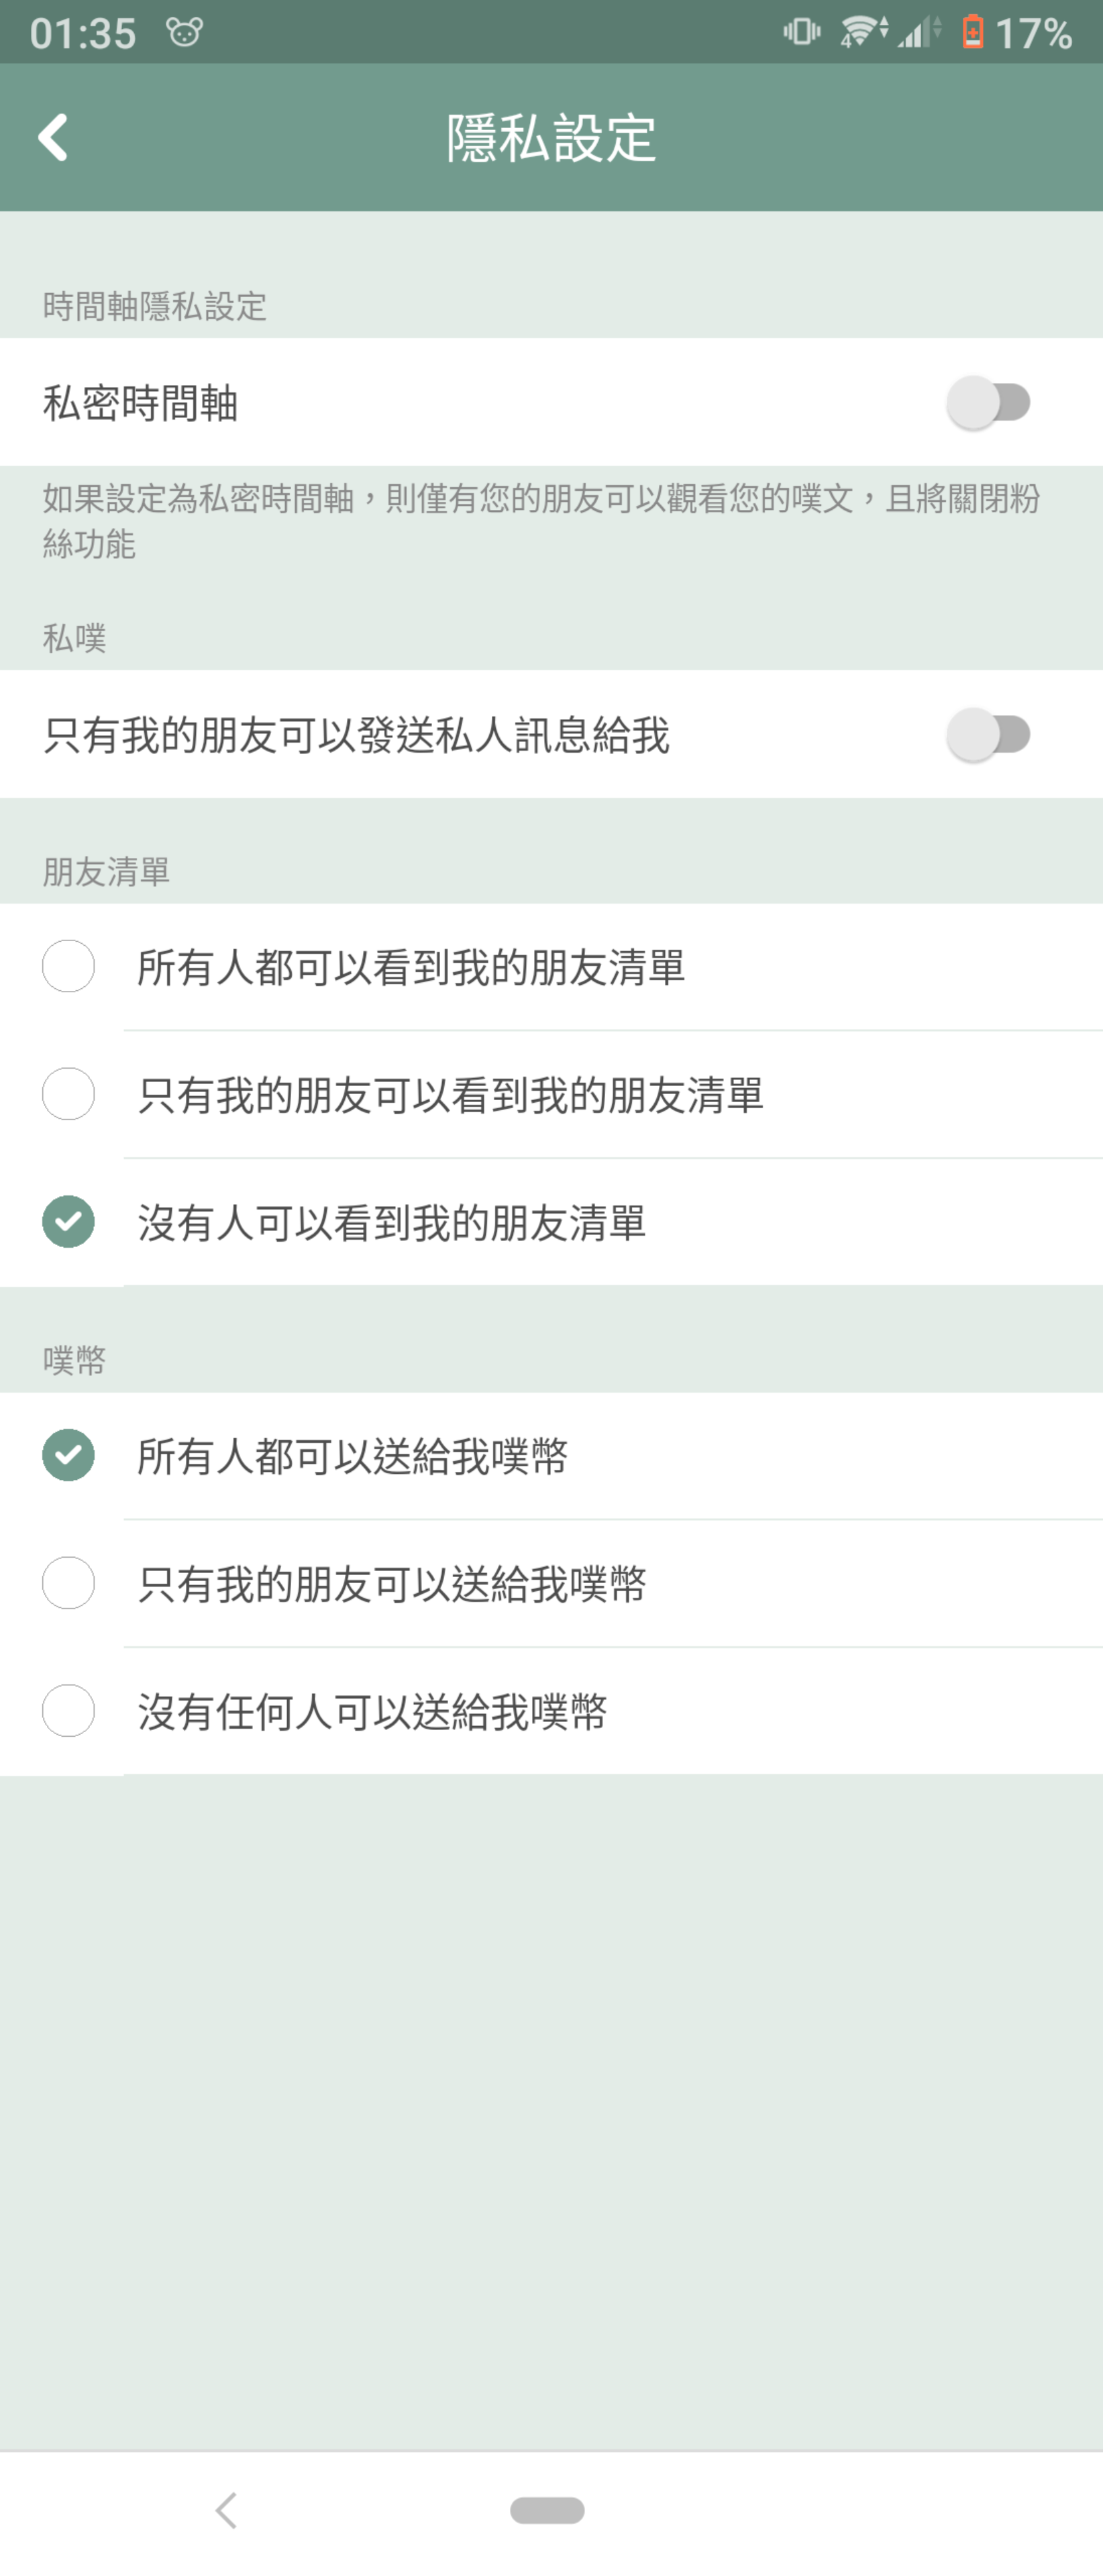
Task: Tap the bear notification icon
Action: (x=185, y=33)
